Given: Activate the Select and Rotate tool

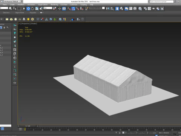Looking at the screenshot, I should point(32,8).
